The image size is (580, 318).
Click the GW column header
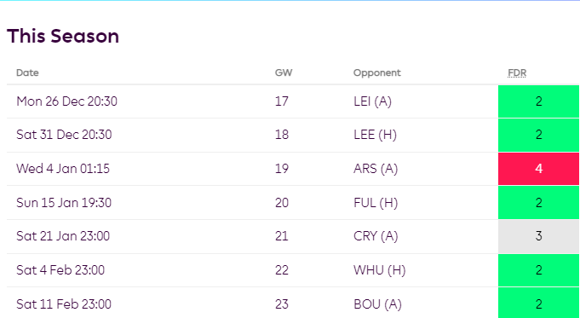[x=284, y=72]
